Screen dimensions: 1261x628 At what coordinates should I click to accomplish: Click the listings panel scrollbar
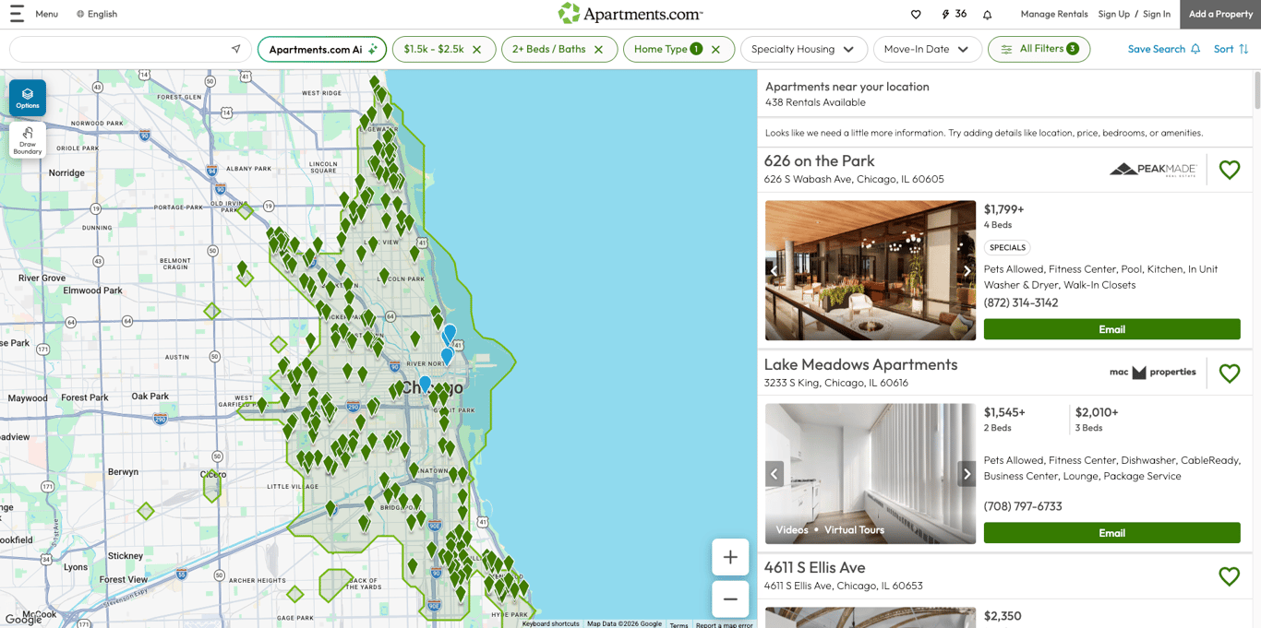[x=1256, y=90]
